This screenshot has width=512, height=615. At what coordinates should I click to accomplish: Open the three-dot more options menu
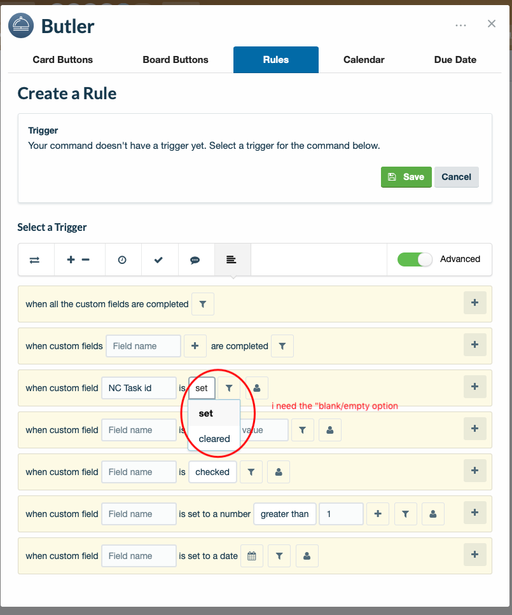tap(460, 25)
